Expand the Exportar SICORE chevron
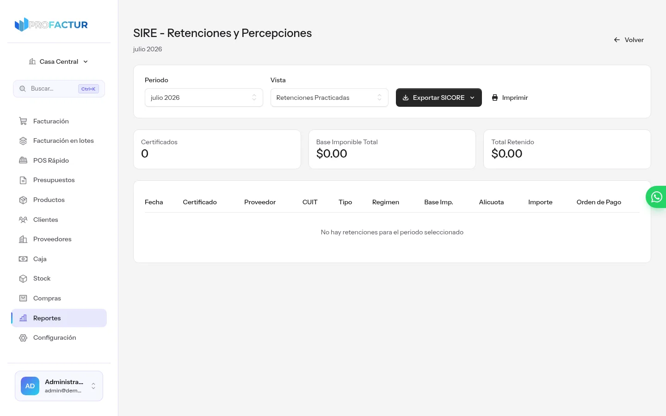This screenshot has height=416, width=666. pos(472,98)
